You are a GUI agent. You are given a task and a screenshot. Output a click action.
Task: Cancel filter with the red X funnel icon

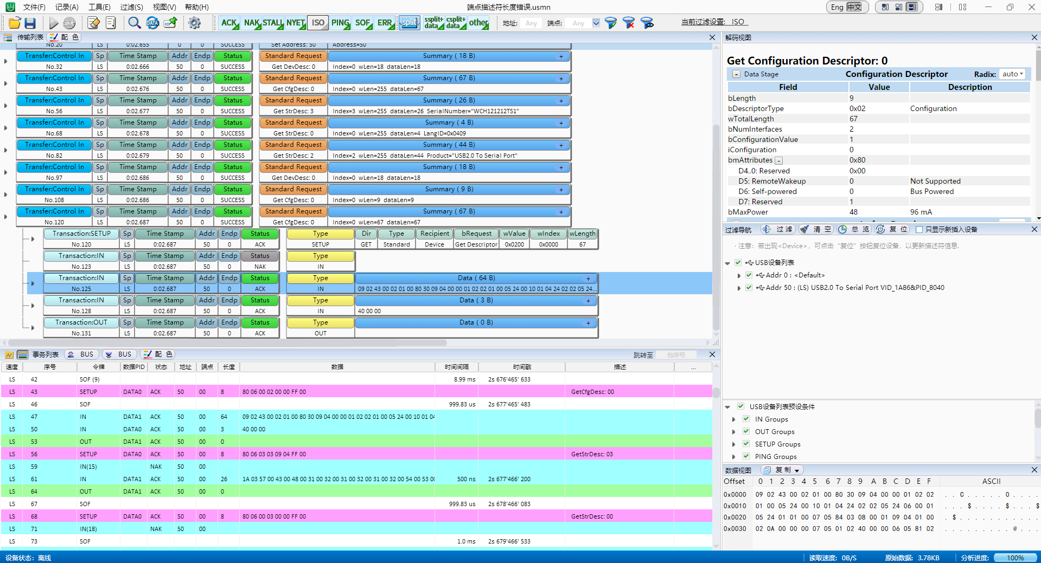pos(629,23)
